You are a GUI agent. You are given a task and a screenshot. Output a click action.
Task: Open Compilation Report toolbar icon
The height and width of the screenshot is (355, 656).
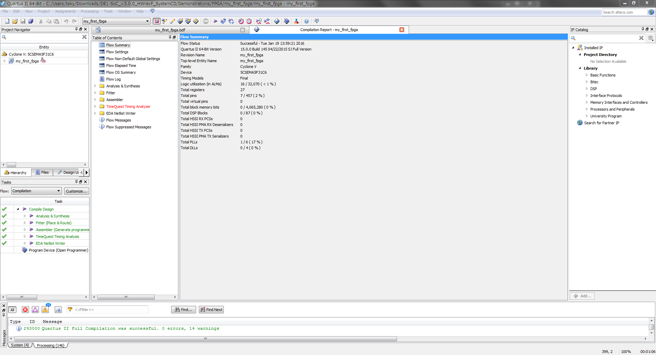(x=277, y=21)
